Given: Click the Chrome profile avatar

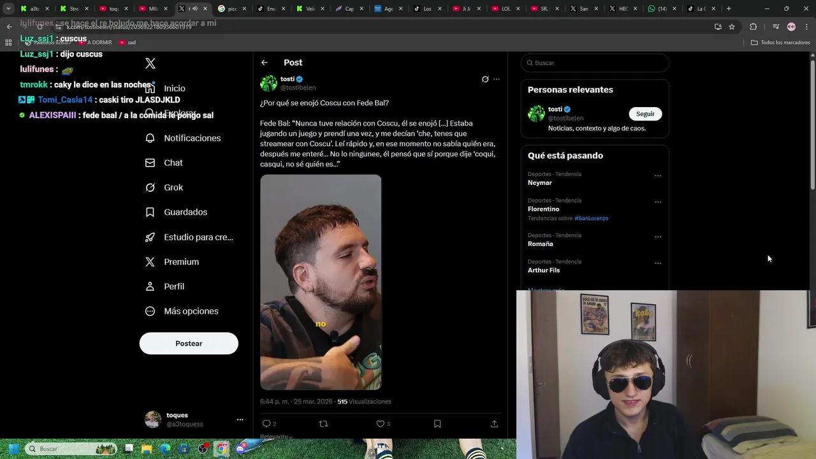Looking at the screenshot, I should [x=791, y=27].
